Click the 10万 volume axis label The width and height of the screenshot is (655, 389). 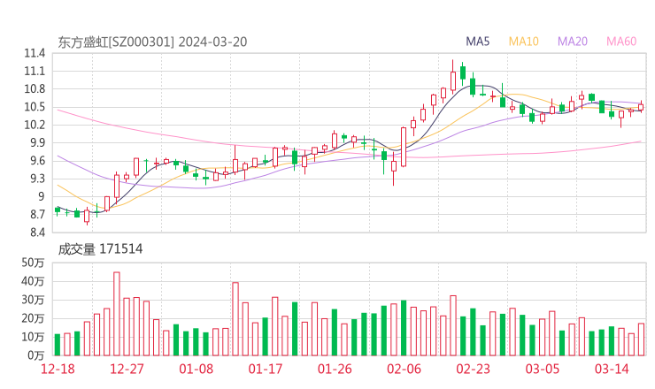tap(33, 337)
